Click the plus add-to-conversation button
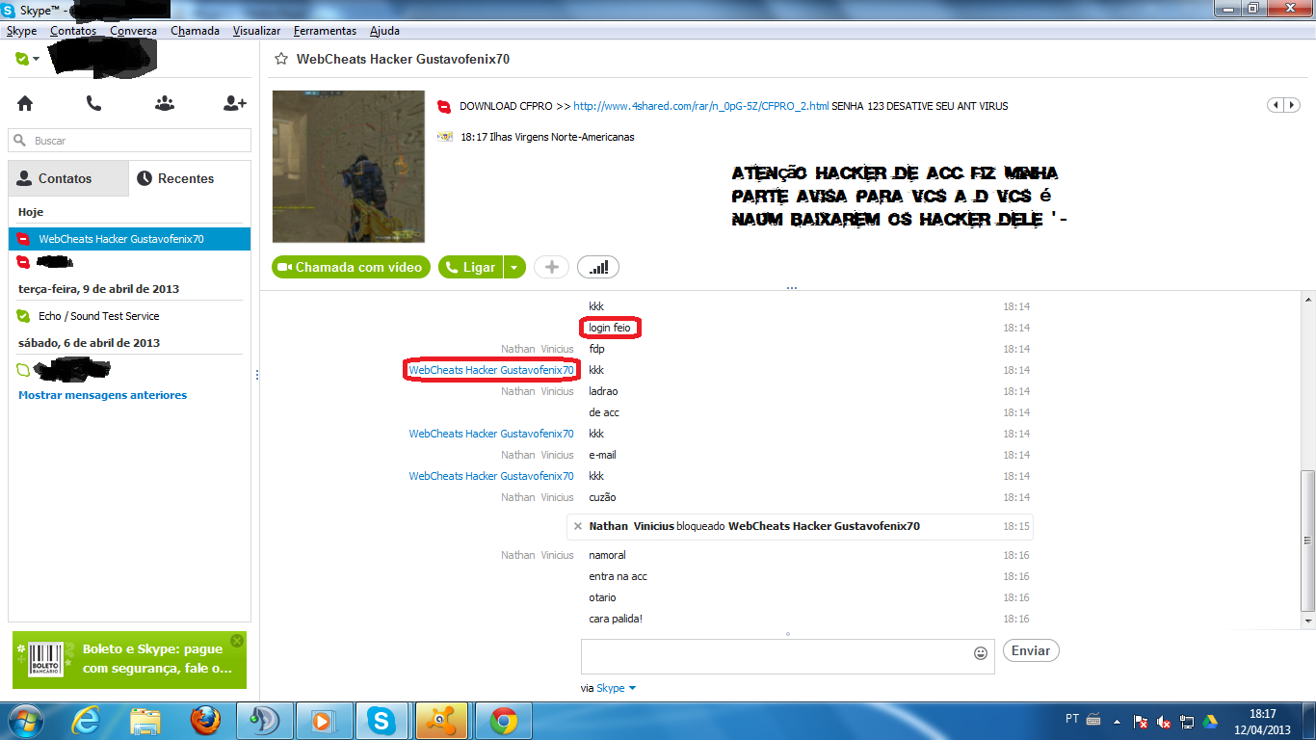The image size is (1316, 740). [x=552, y=267]
